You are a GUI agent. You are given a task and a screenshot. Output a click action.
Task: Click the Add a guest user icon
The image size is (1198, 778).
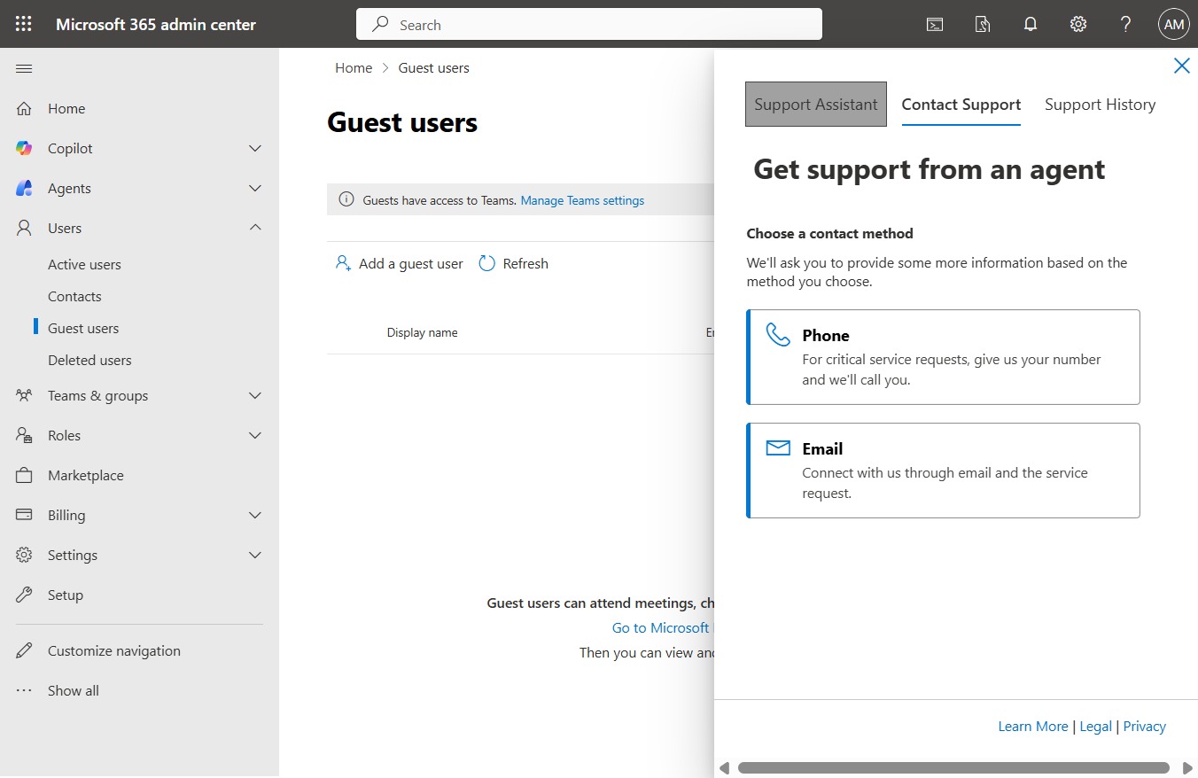(x=343, y=263)
